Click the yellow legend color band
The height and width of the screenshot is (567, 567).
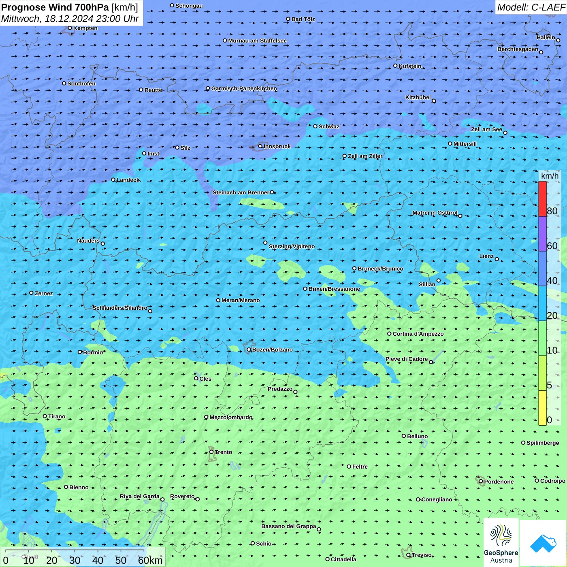[x=542, y=408]
